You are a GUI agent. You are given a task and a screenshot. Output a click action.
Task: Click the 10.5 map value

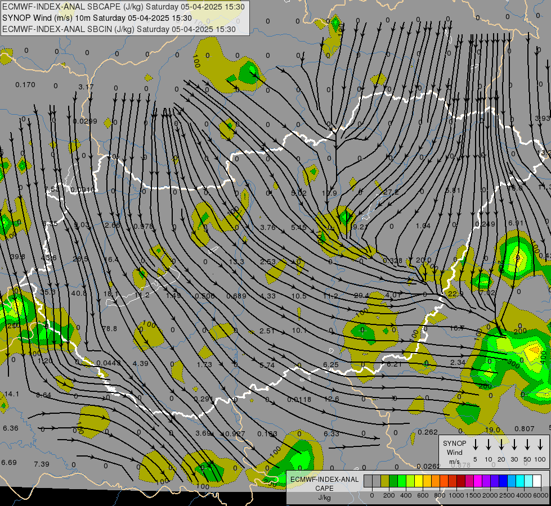299,296
